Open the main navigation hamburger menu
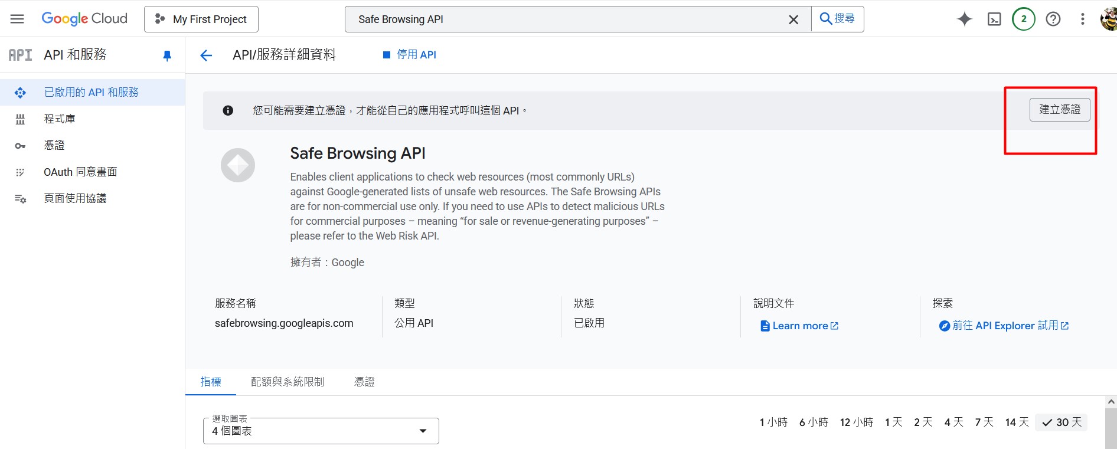The width and height of the screenshot is (1117, 449). (x=17, y=19)
